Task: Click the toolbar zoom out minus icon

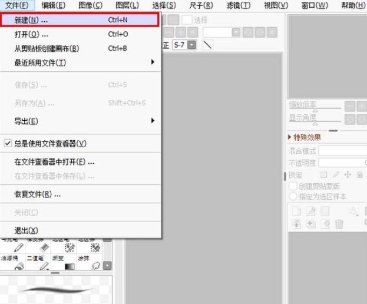Action: tap(168, 32)
